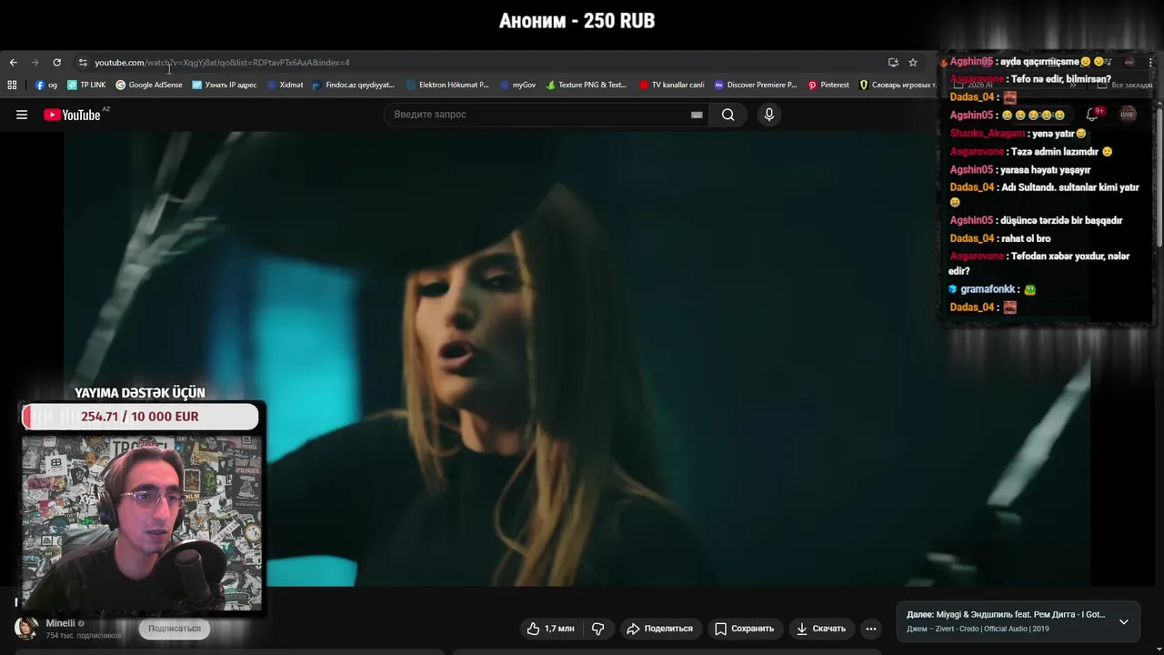The width and height of the screenshot is (1164, 655).
Task: Click the install app icon in address bar
Action: tap(893, 63)
